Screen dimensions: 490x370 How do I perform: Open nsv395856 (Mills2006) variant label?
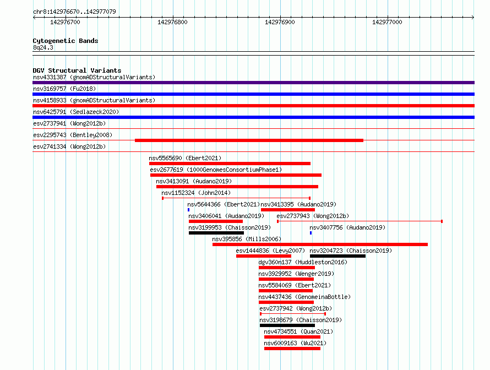coord(247,239)
